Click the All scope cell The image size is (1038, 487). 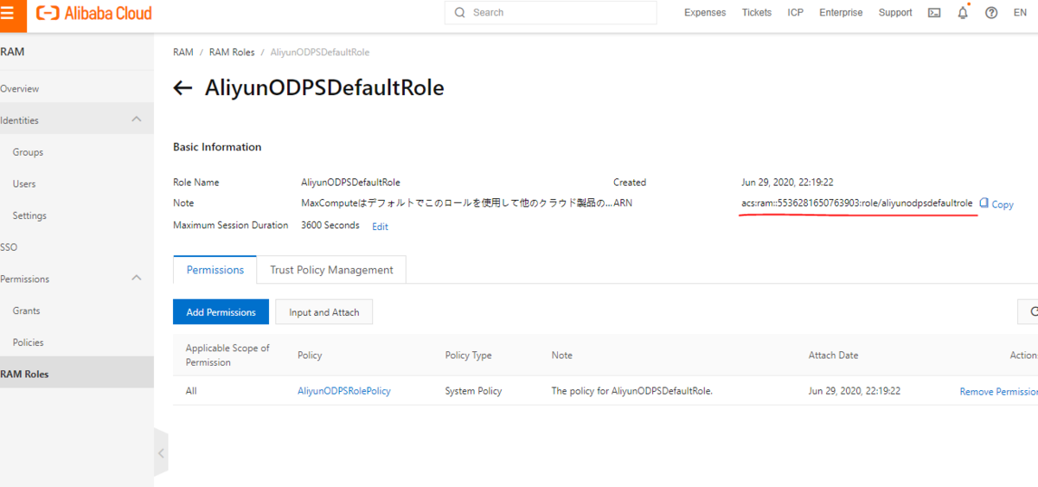[x=191, y=391]
